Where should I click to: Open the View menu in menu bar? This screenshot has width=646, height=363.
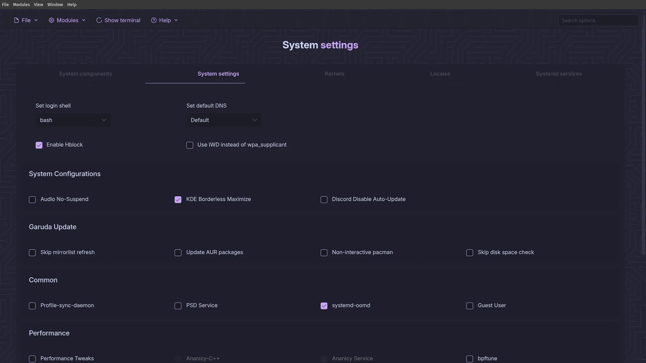(x=38, y=4)
